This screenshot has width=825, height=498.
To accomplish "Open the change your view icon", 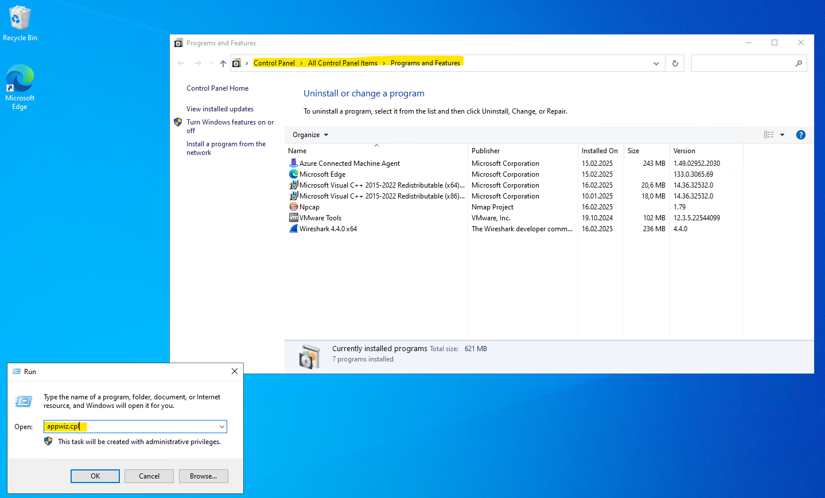I will tap(769, 135).
